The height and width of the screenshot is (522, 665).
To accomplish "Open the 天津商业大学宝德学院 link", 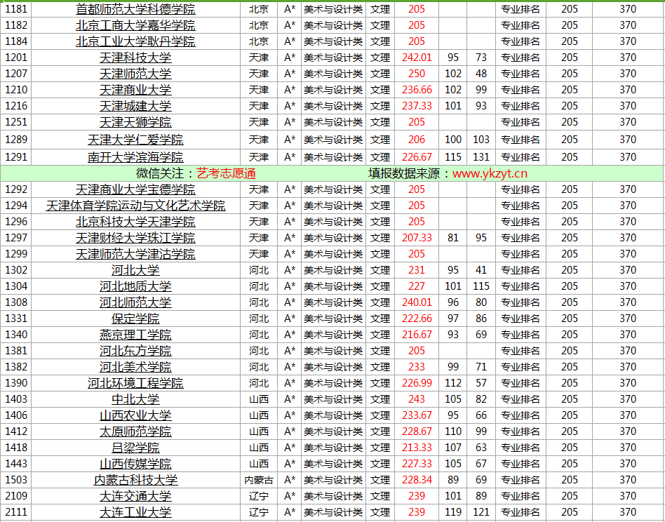I will point(135,189).
